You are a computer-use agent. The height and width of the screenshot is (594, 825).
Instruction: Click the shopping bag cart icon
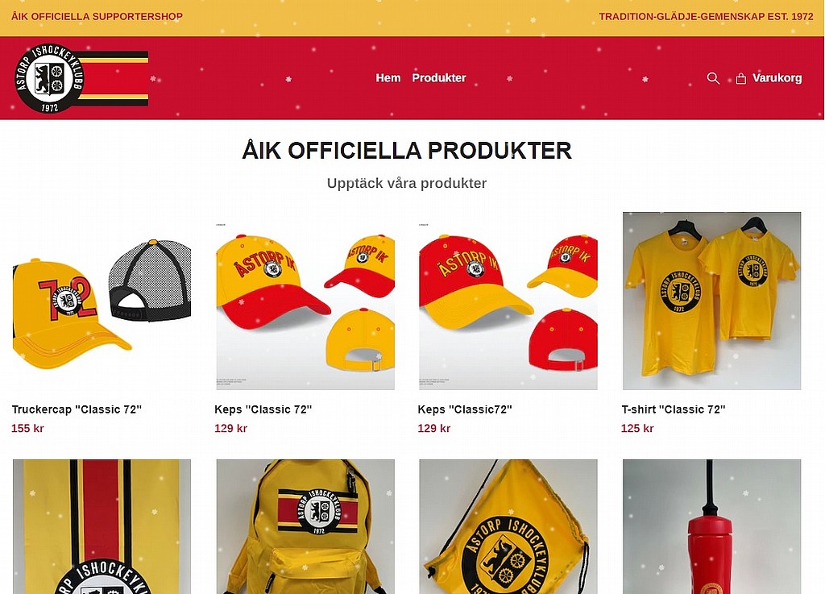(741, 79)
